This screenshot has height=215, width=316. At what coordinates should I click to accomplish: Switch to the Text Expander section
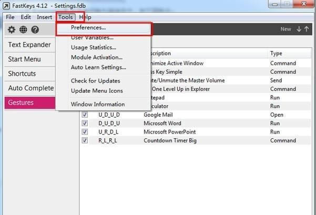tap(29, 45)
